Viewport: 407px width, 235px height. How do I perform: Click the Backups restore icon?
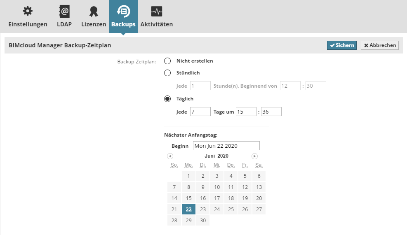(123, 11)
